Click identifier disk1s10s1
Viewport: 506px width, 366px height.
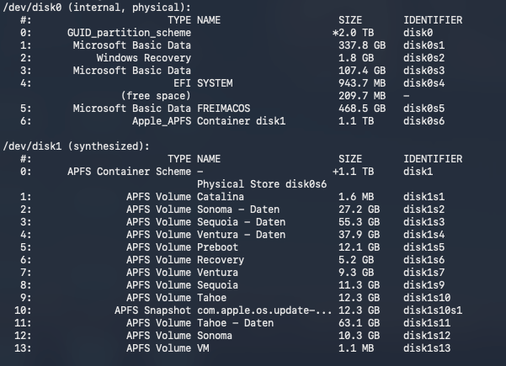click(434, 310)
